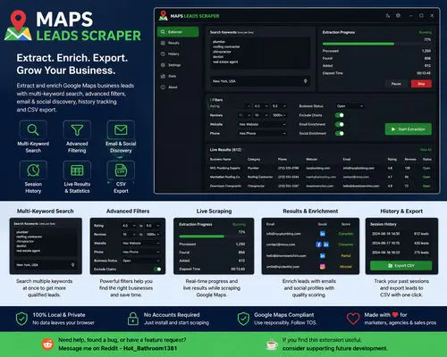Open Business Status dropdown in the Advanced Filters card
447x357 pixels.
pyautogui.click(x=141, y=261)
